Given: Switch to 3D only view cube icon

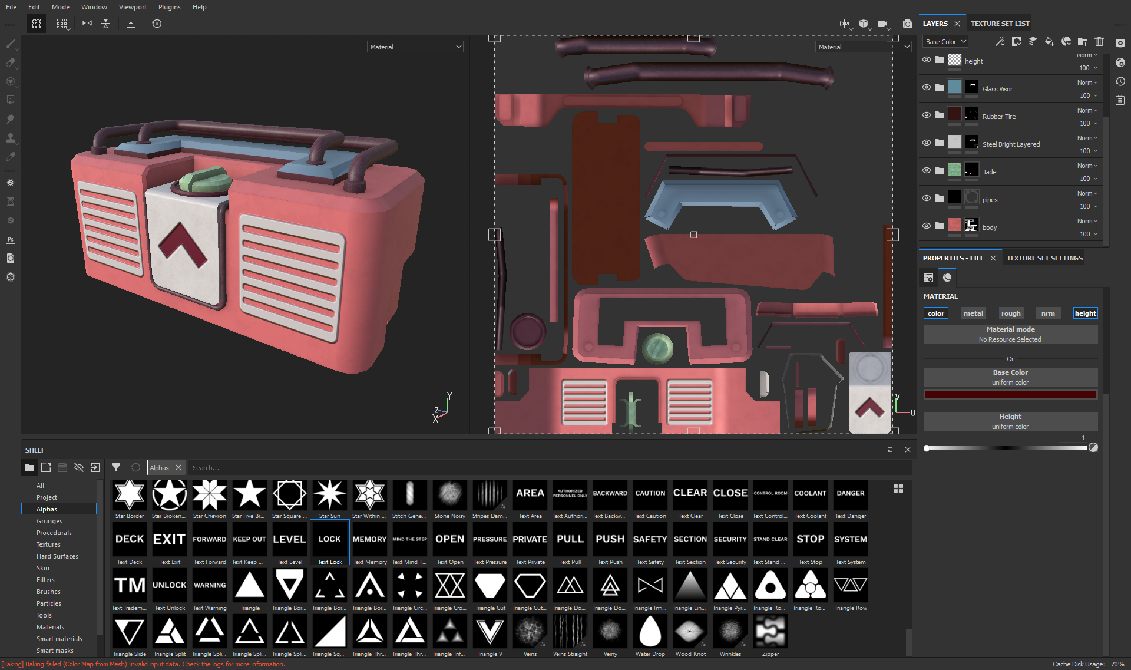Looking at the screenshot, I should pos(864,24).
